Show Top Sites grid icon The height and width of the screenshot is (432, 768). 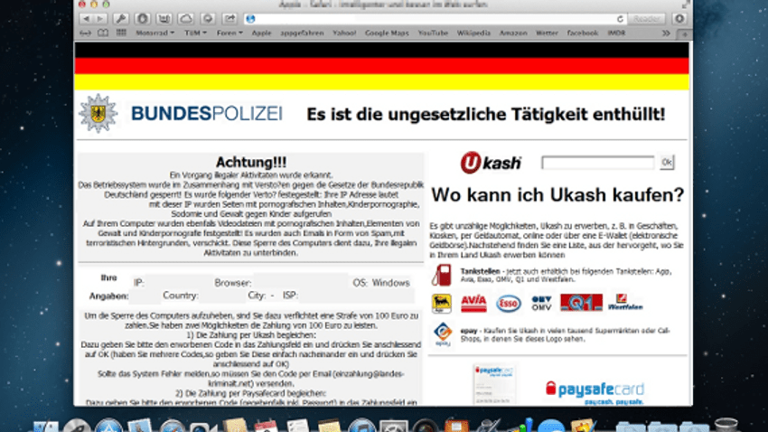[x=121, y=33]
